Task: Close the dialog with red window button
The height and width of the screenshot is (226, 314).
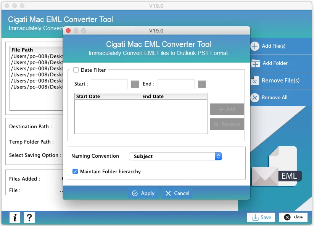Action: 68,31
